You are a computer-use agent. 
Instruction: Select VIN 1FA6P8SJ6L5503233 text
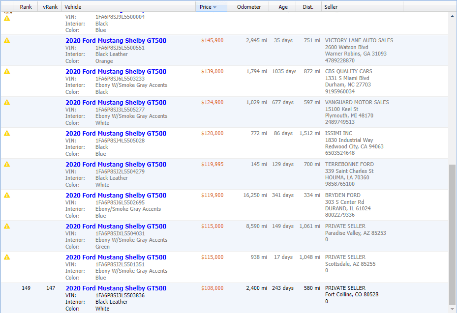click(x=120, y=79)
